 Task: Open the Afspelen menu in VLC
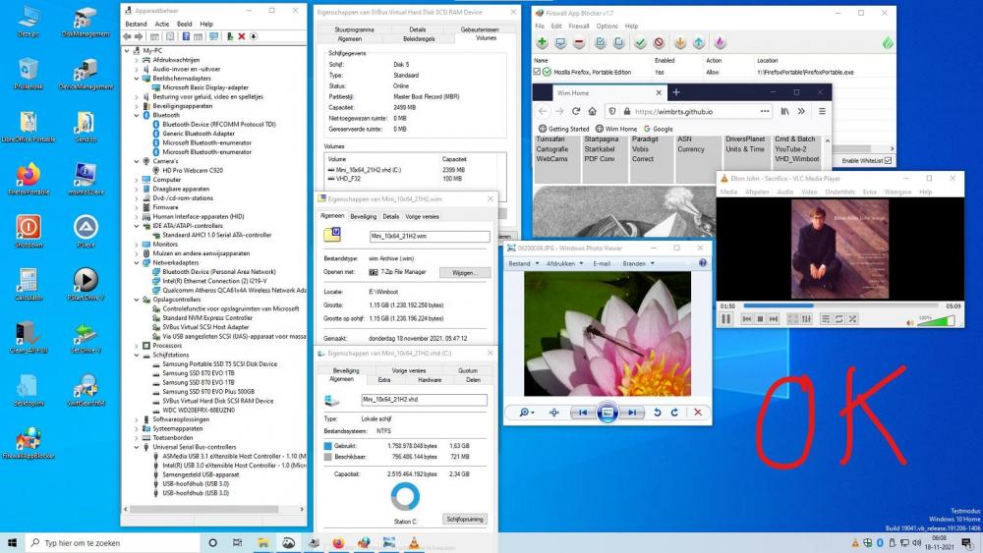click(757, 192)
